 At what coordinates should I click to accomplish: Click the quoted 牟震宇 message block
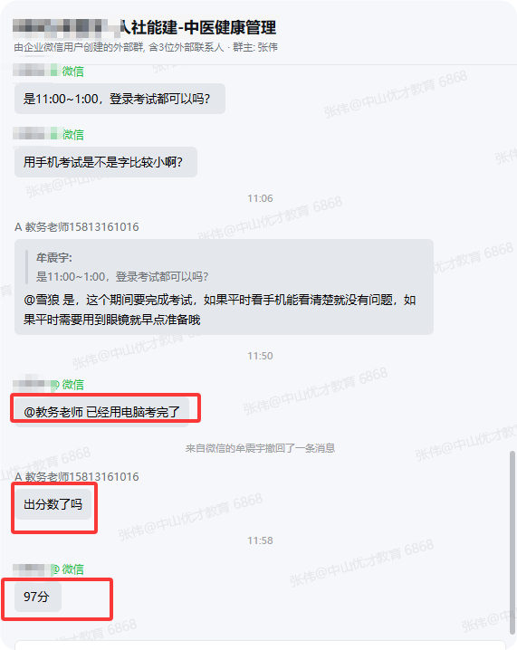pyautogui.click(x=122, y=267)
